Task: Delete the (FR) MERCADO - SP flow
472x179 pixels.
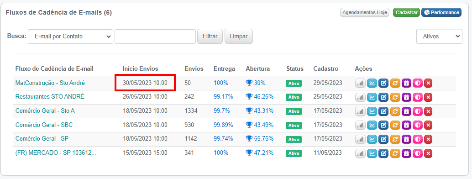Action: [x=428, y=153]
